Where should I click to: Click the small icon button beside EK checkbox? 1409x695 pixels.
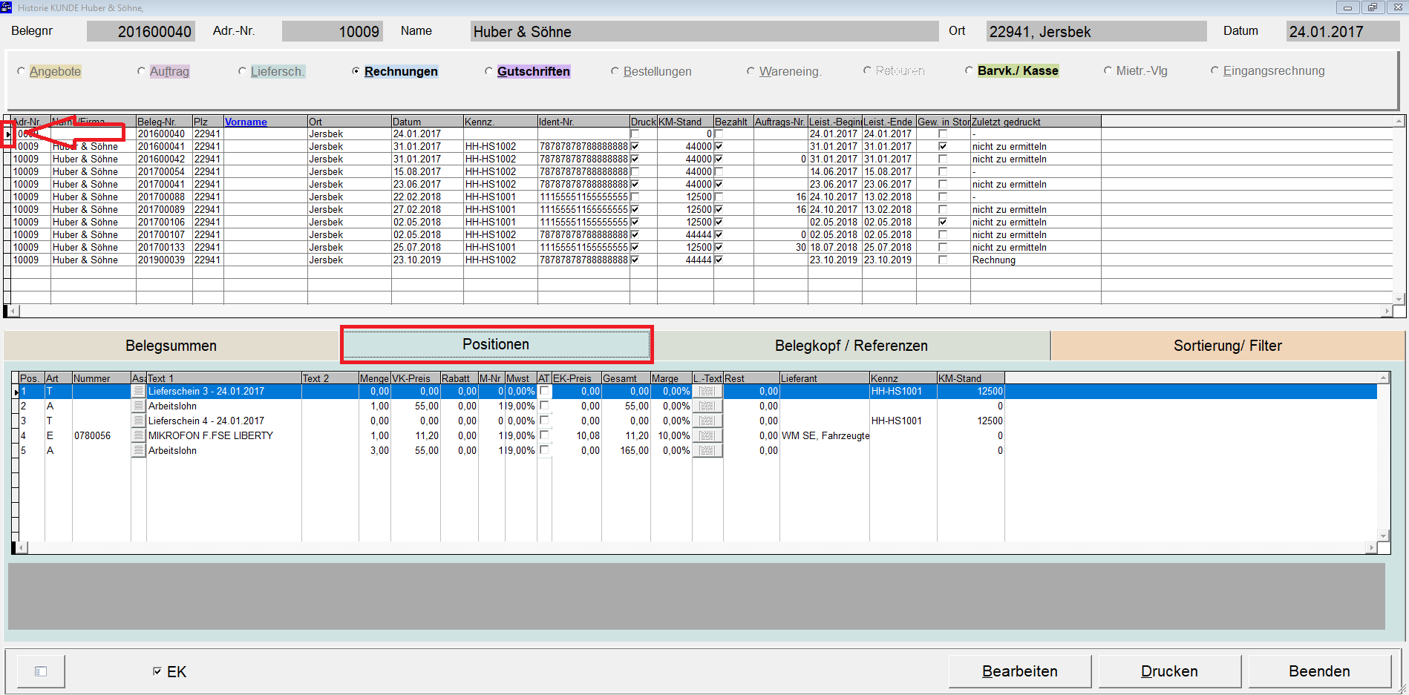tap(41, 671)
